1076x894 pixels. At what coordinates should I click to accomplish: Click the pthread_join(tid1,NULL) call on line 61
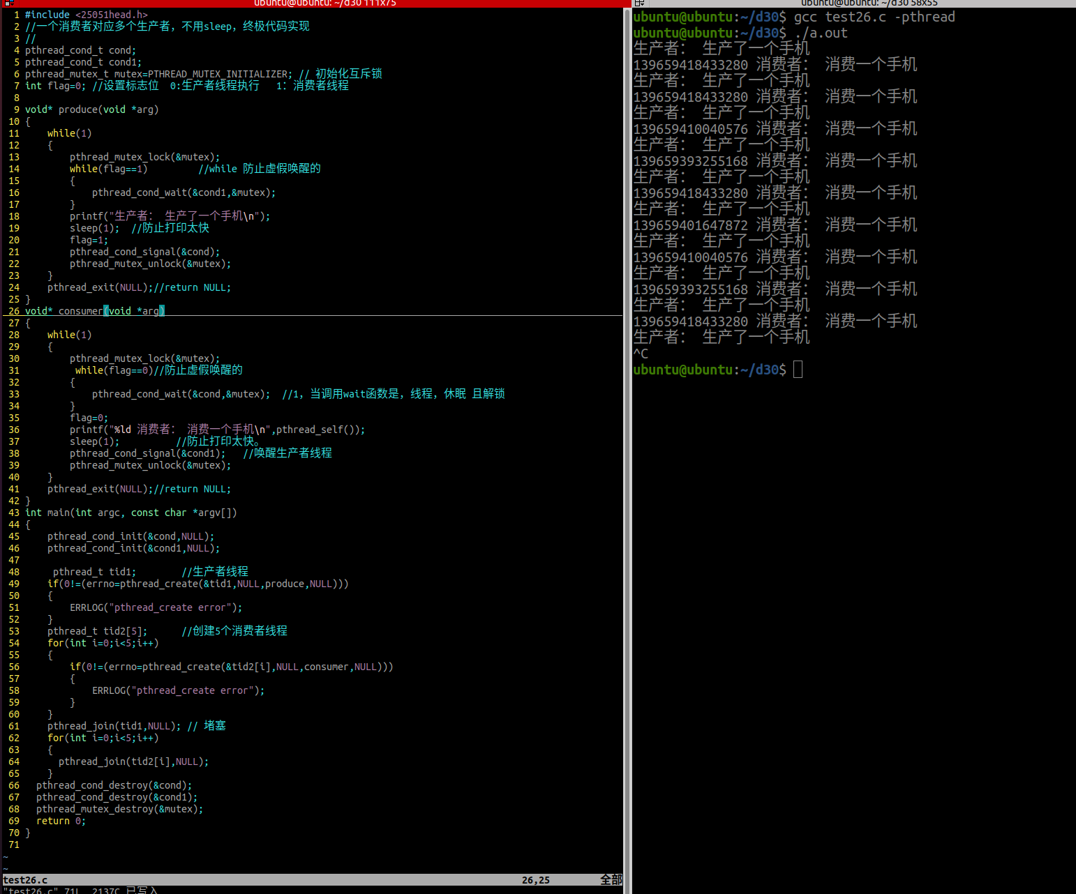(x=112, y=725)
